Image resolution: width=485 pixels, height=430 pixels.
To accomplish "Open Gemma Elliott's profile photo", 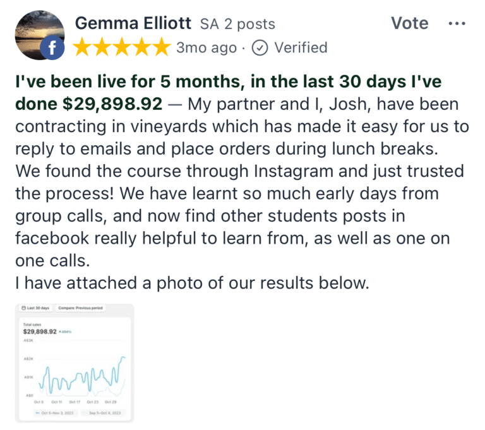I will [40, 35].
